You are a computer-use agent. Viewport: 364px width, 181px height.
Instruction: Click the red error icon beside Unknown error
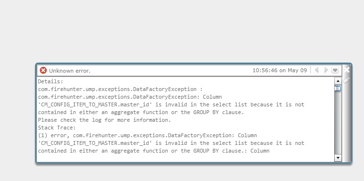[x=43, y=70]
